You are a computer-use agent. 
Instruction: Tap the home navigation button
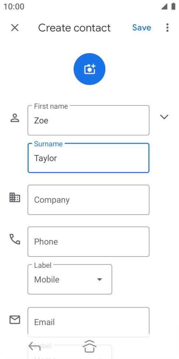pyautogui.click(x=89, y=346)
